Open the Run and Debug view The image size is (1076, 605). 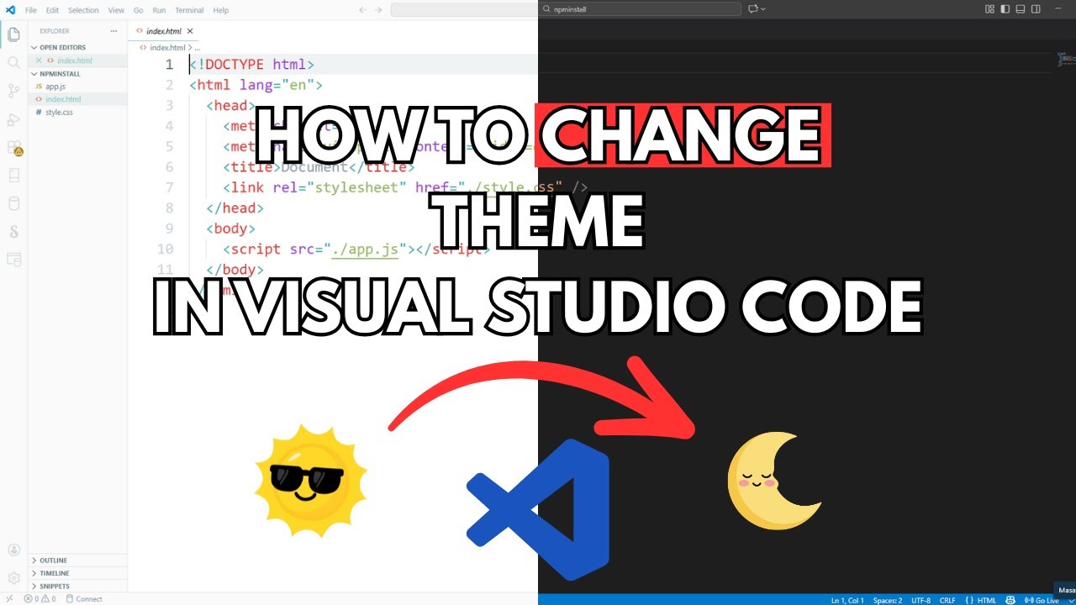[x=13, y=119]
